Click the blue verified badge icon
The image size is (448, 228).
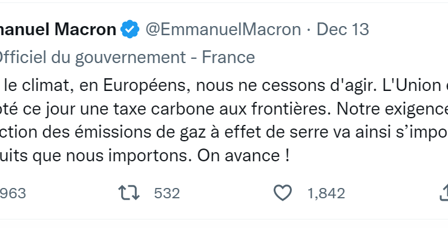point(130,29)
